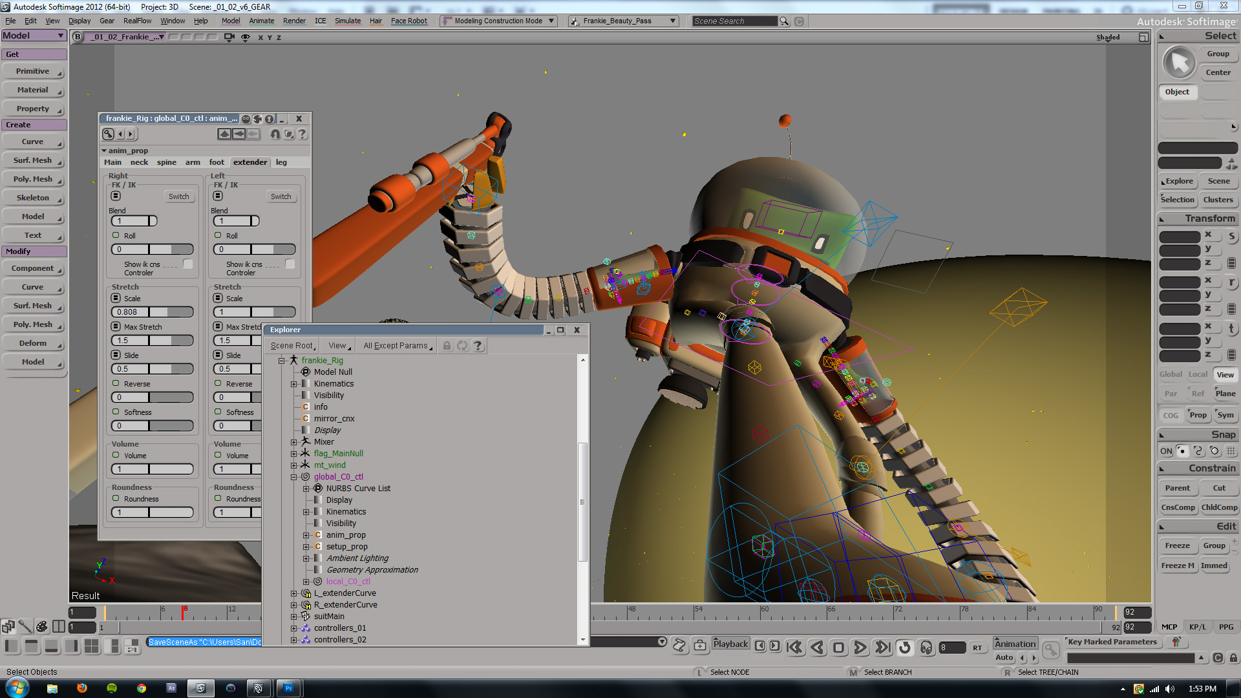Switch to the leg tab
The height and width of the screenshot is (698, 1241).
281,162
